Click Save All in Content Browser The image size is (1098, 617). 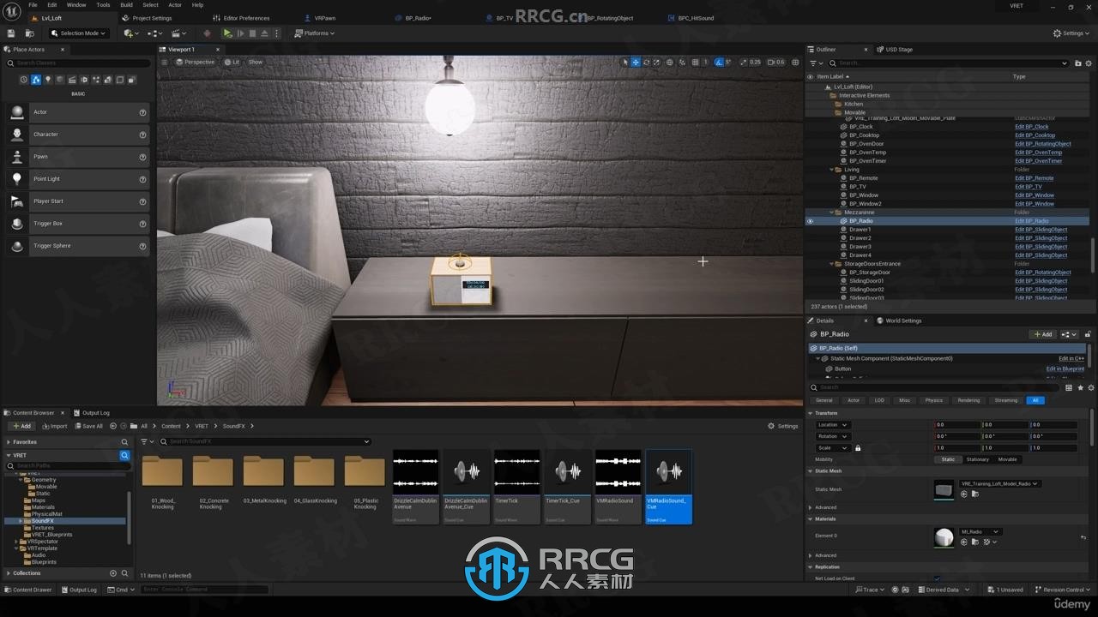(88, 426)
